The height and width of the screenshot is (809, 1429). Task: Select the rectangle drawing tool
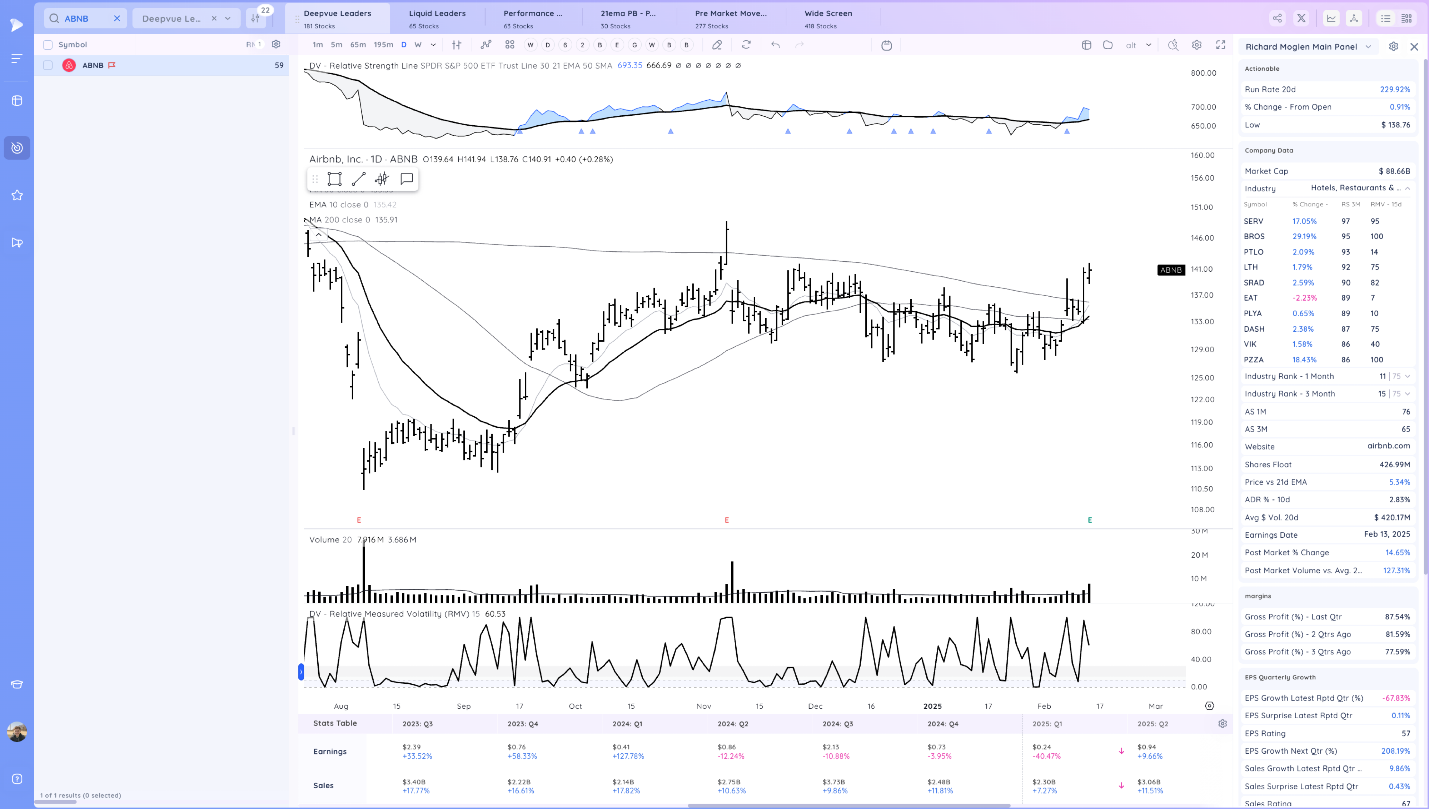click(335, 179)
